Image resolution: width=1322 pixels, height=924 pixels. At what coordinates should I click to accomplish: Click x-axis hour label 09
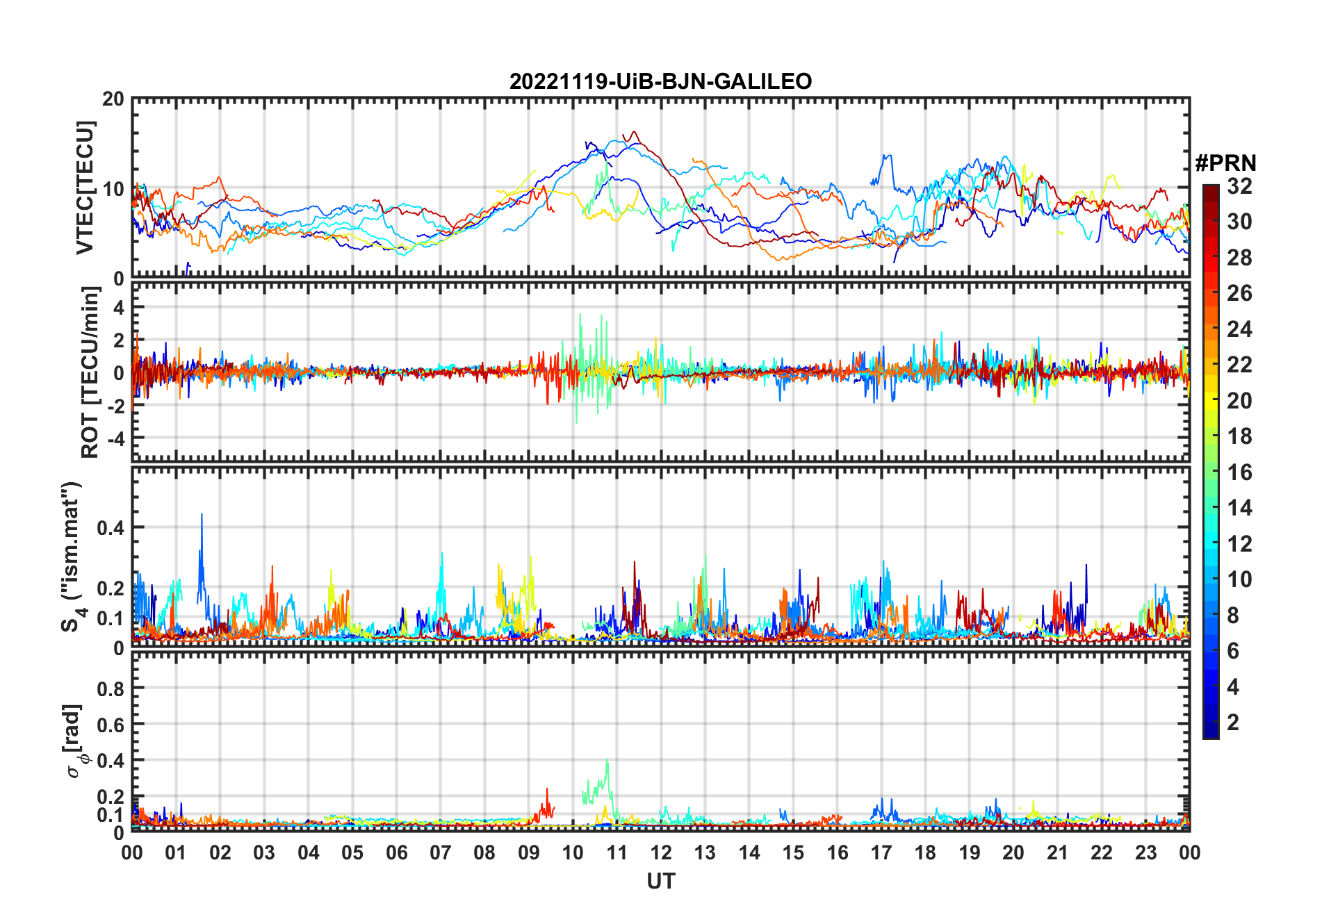click(x=529, y=852)
